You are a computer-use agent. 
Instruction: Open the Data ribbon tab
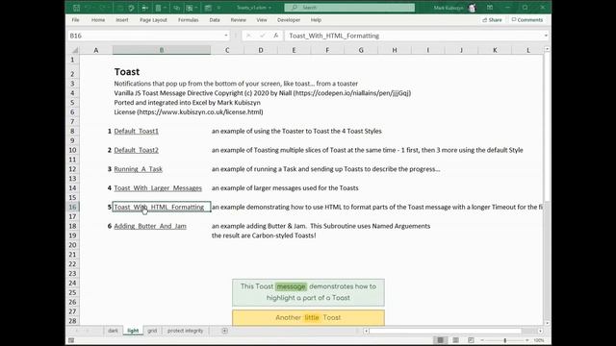tap(215, 20)
